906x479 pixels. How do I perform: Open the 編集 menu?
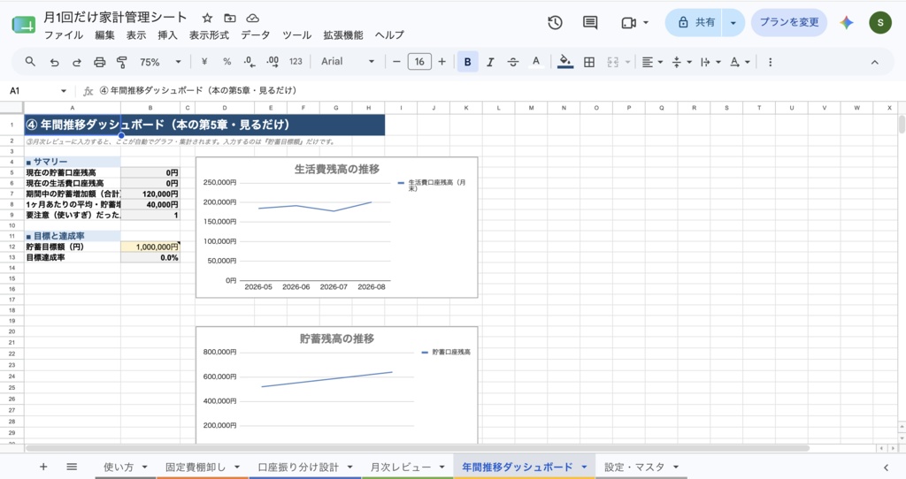coord(104,35)
